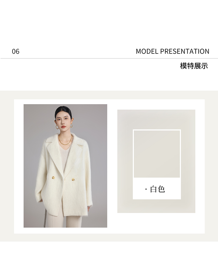Click the bullet dot before 白色
This screenshot has height=256, width=218.
pyautogui.click(x=146, y=189)
